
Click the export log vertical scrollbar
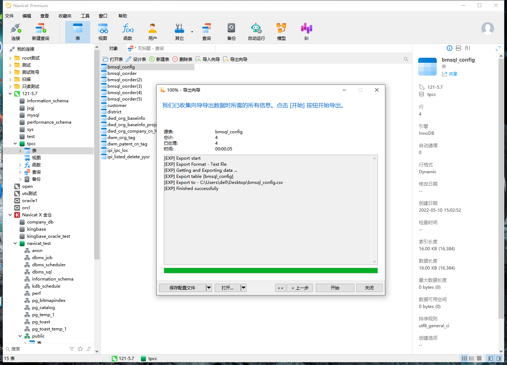[374, 210]
